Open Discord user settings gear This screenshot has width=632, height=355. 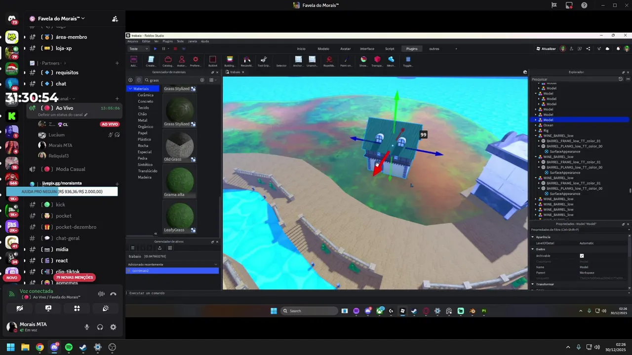113,327
